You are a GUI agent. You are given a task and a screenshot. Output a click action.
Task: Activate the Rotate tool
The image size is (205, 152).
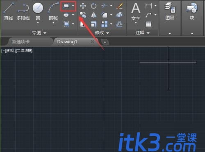tap(93, 6)
